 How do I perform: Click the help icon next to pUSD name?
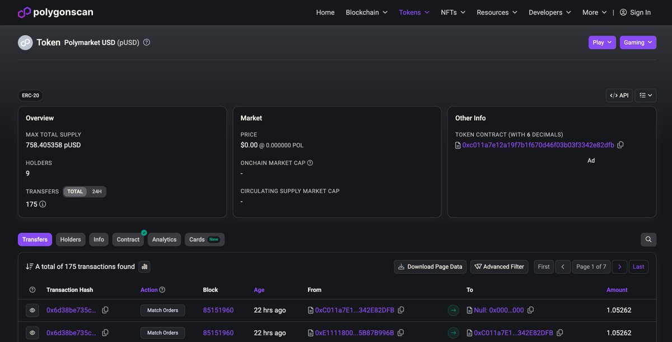coord(147,42)
